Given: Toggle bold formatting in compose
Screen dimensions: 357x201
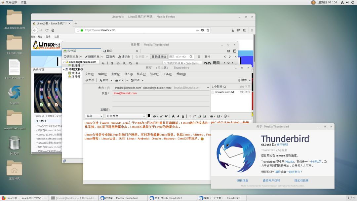Looking at the screenshot, I should tap(173, 116).
